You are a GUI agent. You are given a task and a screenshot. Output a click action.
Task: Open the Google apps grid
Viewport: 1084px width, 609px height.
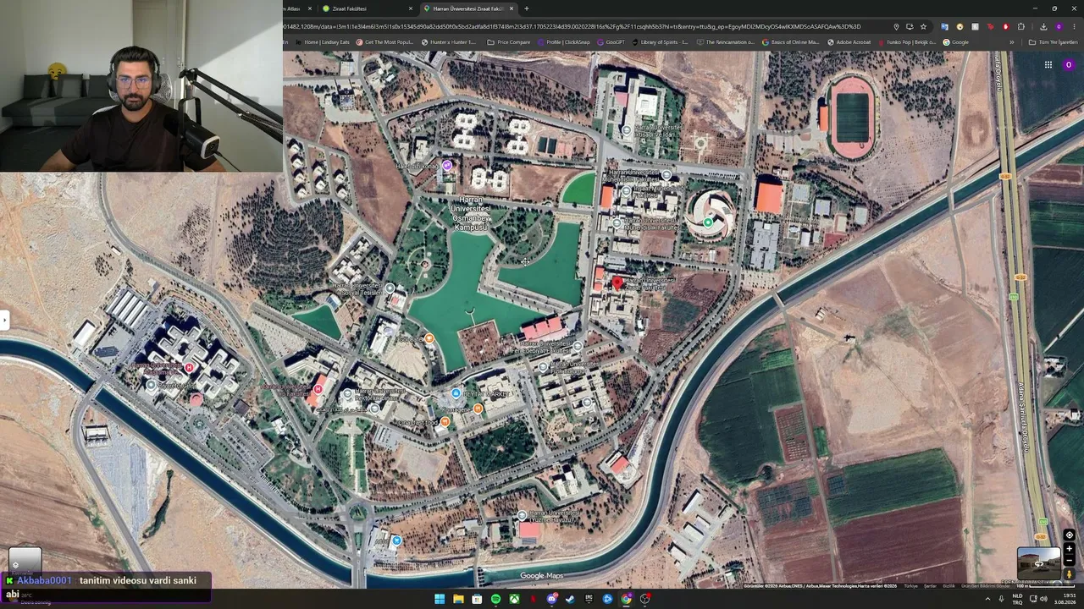(1048, 65)
